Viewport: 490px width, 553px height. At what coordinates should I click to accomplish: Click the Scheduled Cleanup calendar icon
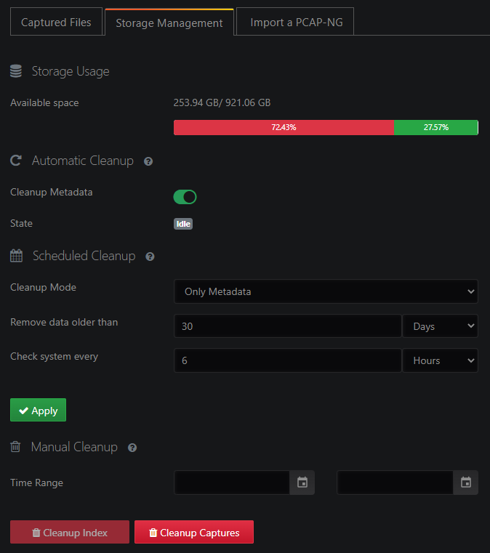(x=16, y=256)
